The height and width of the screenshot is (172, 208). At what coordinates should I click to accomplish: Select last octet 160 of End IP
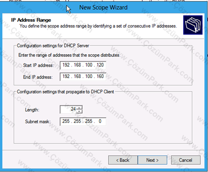click(x=100, y=76)
